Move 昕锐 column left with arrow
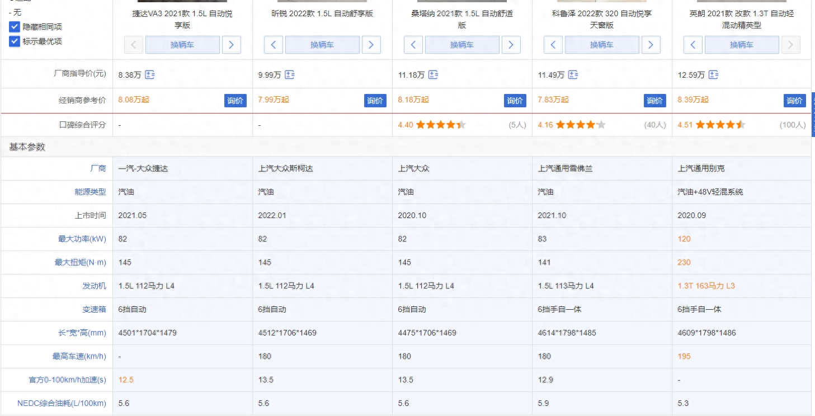The image size is (815, 416). (x=273, y=45)
